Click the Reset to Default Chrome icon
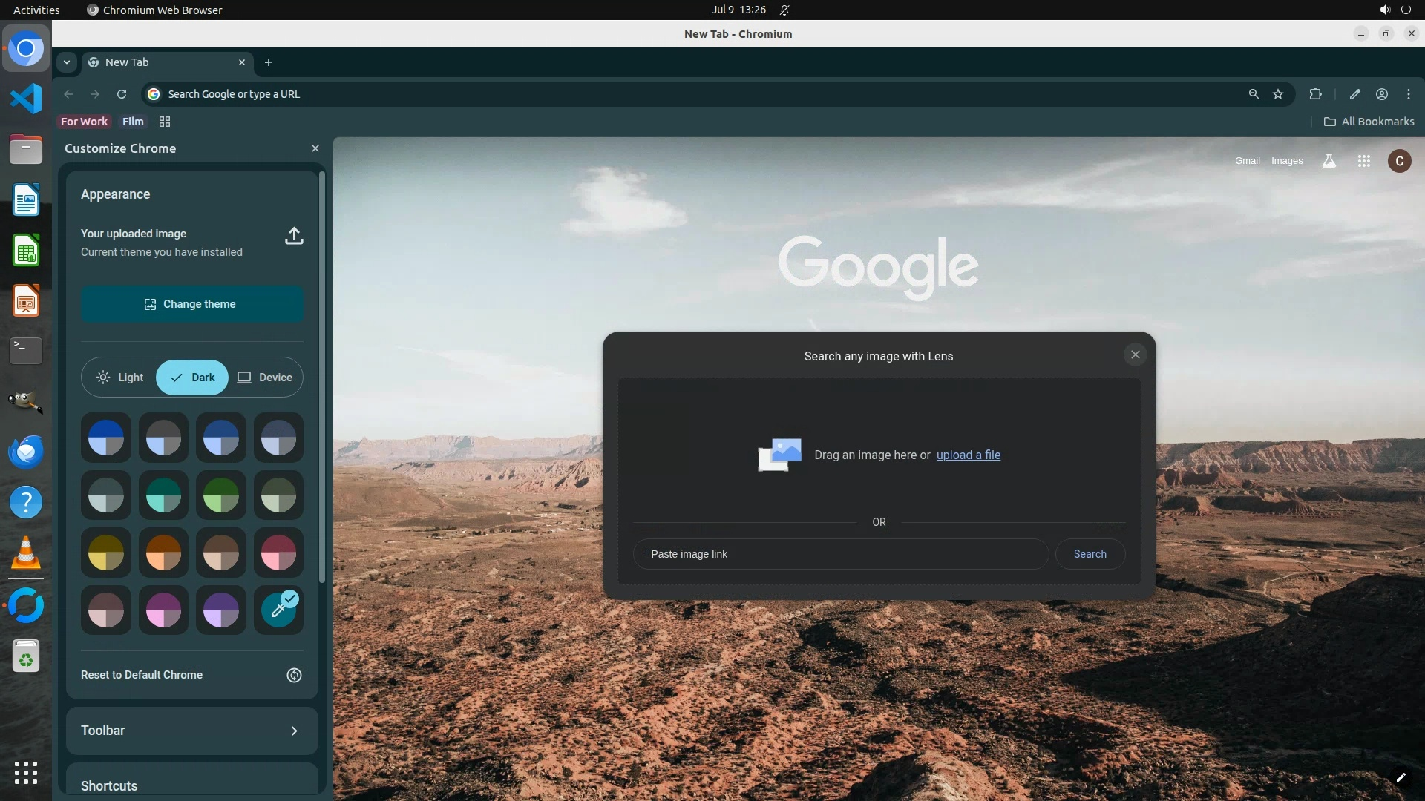 click(294, 675)
